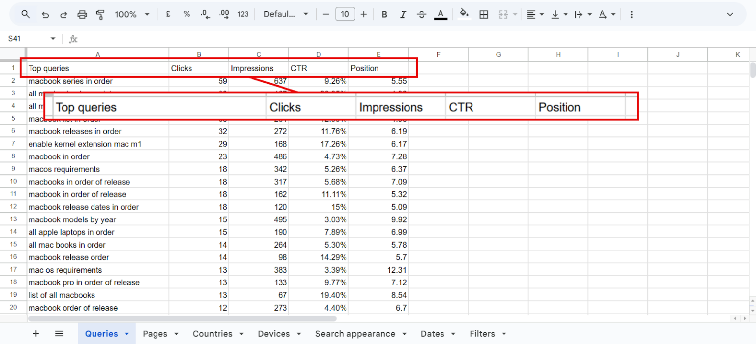The image size is (756, 344).
Task: Select cell 'macbook models by year'
Action: (98, 219)
